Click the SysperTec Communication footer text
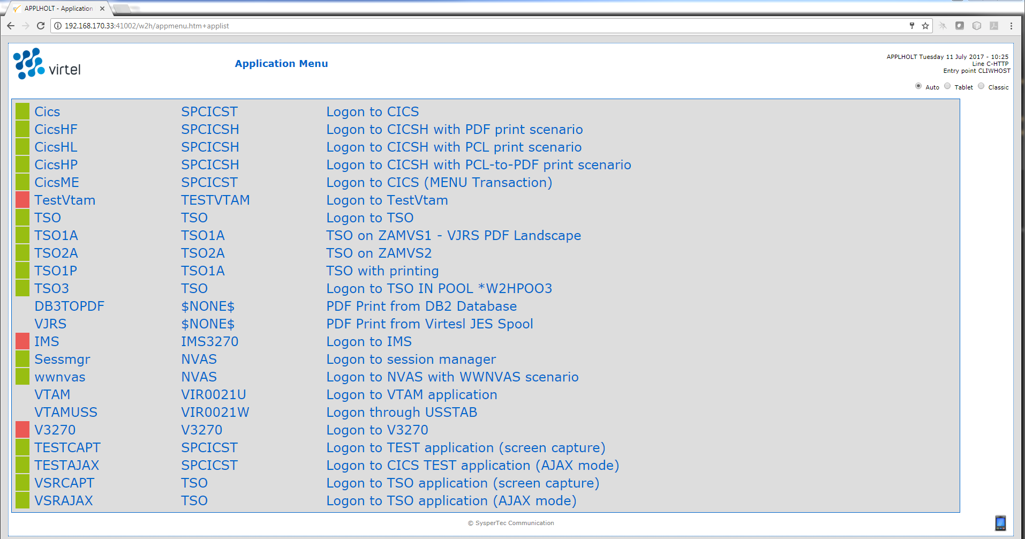The image size is (1025, 539). pos(511,523)
